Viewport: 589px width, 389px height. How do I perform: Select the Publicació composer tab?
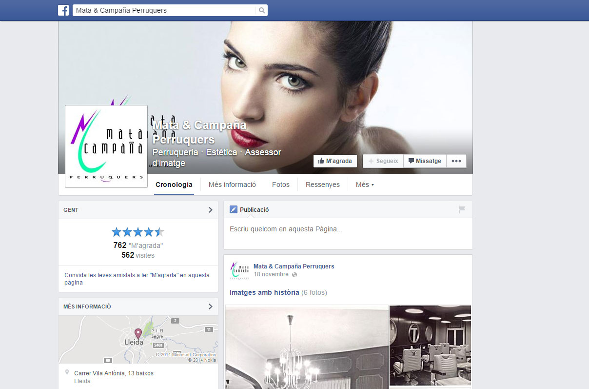[x=249, y=210]
